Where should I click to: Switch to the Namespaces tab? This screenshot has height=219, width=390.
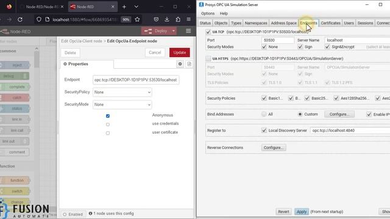tap(256, 23)
